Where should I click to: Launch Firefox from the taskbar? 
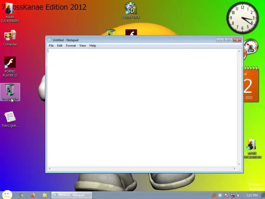point(33,195)
